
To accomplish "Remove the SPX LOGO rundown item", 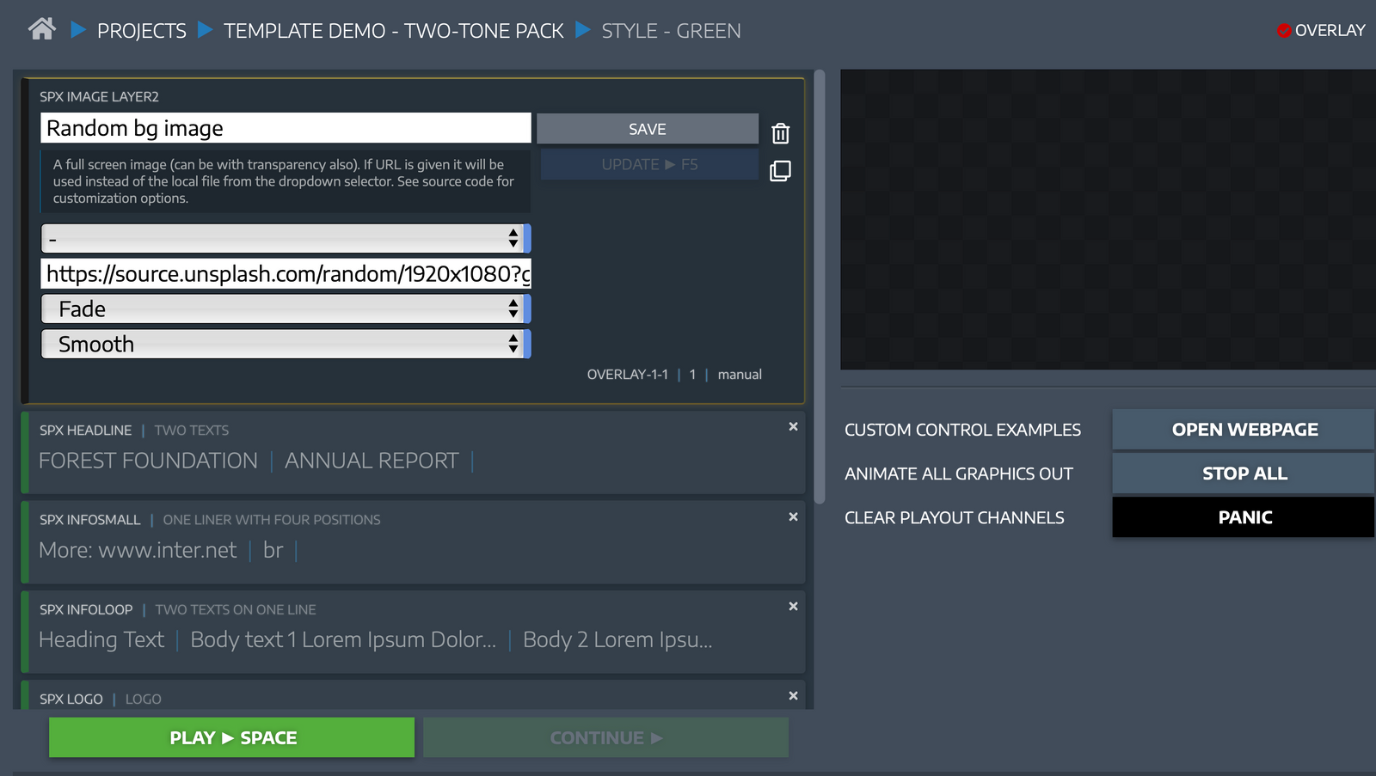I will 793,695.
